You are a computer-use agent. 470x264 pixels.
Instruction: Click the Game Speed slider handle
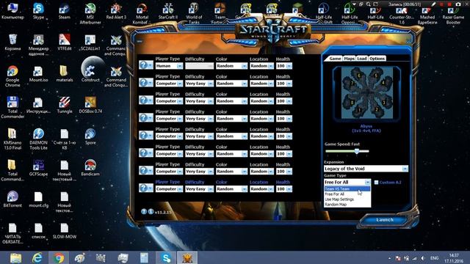tap(357, 151)
